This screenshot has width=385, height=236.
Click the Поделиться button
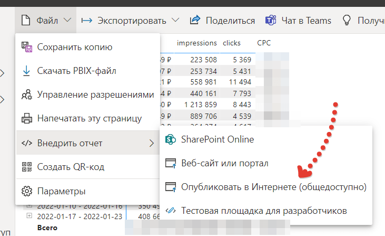222,21
